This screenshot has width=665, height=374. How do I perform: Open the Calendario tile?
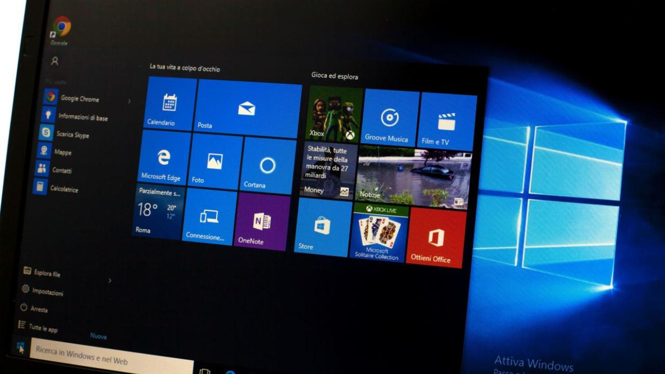coord(170,103)
